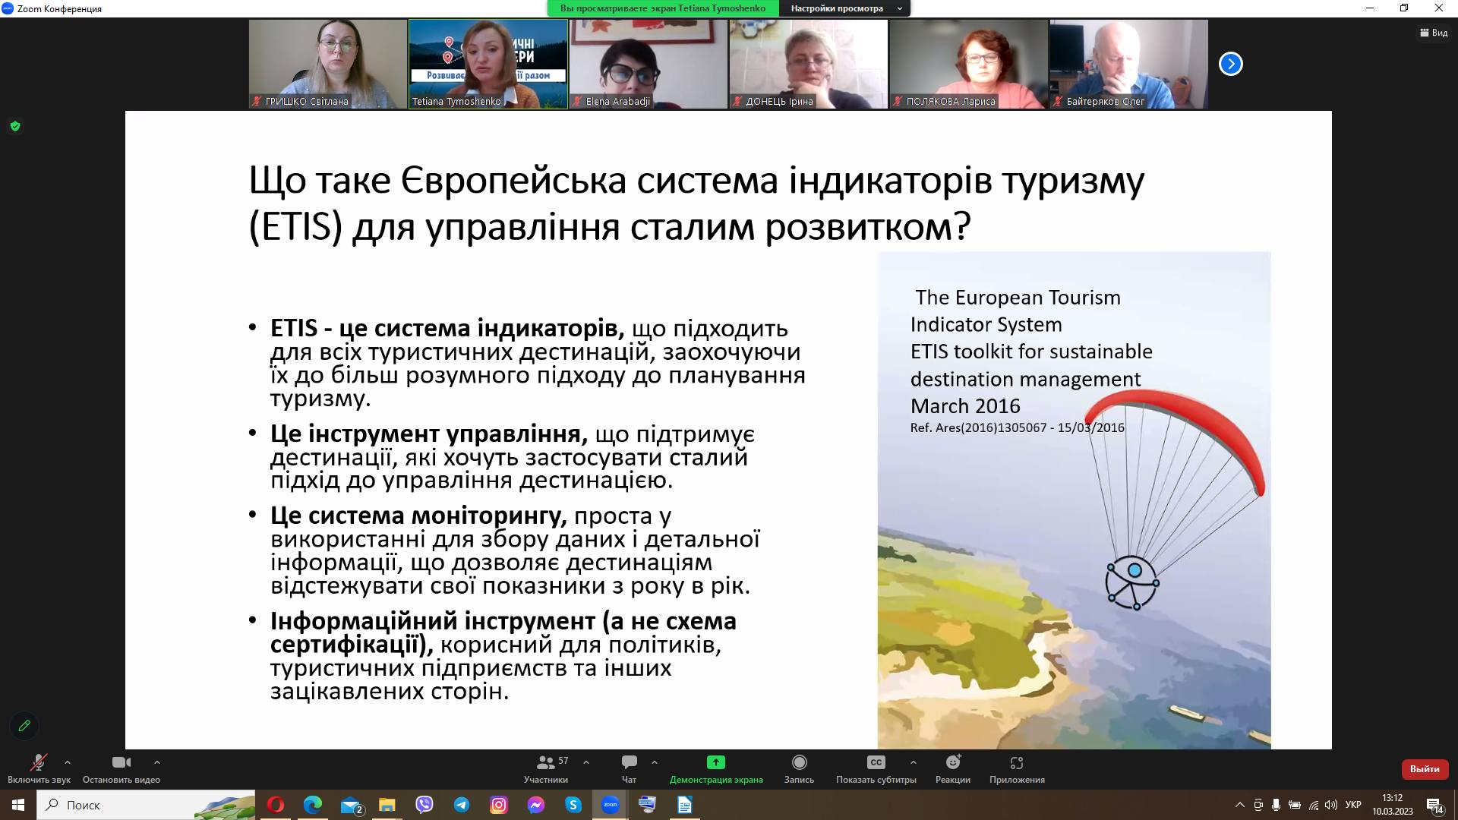Click the green Share Screen icon
This screenshot has height=820, width=1458.
pyautogui.click(x=715, y=762)
